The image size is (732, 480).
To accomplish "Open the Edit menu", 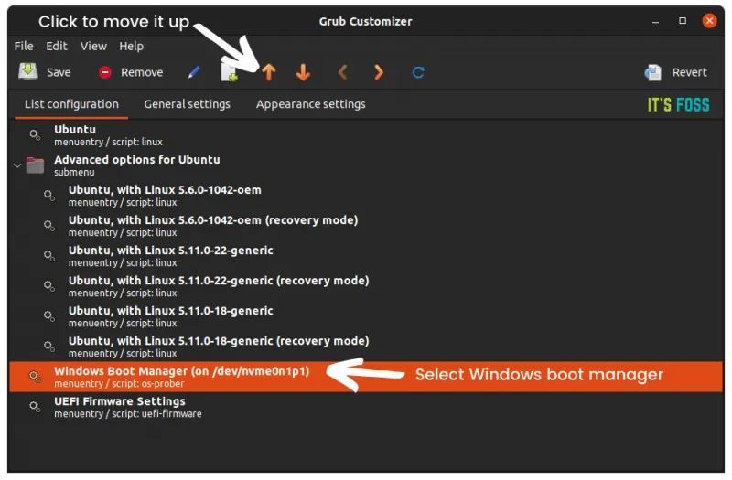I will (x=57, y=46).
